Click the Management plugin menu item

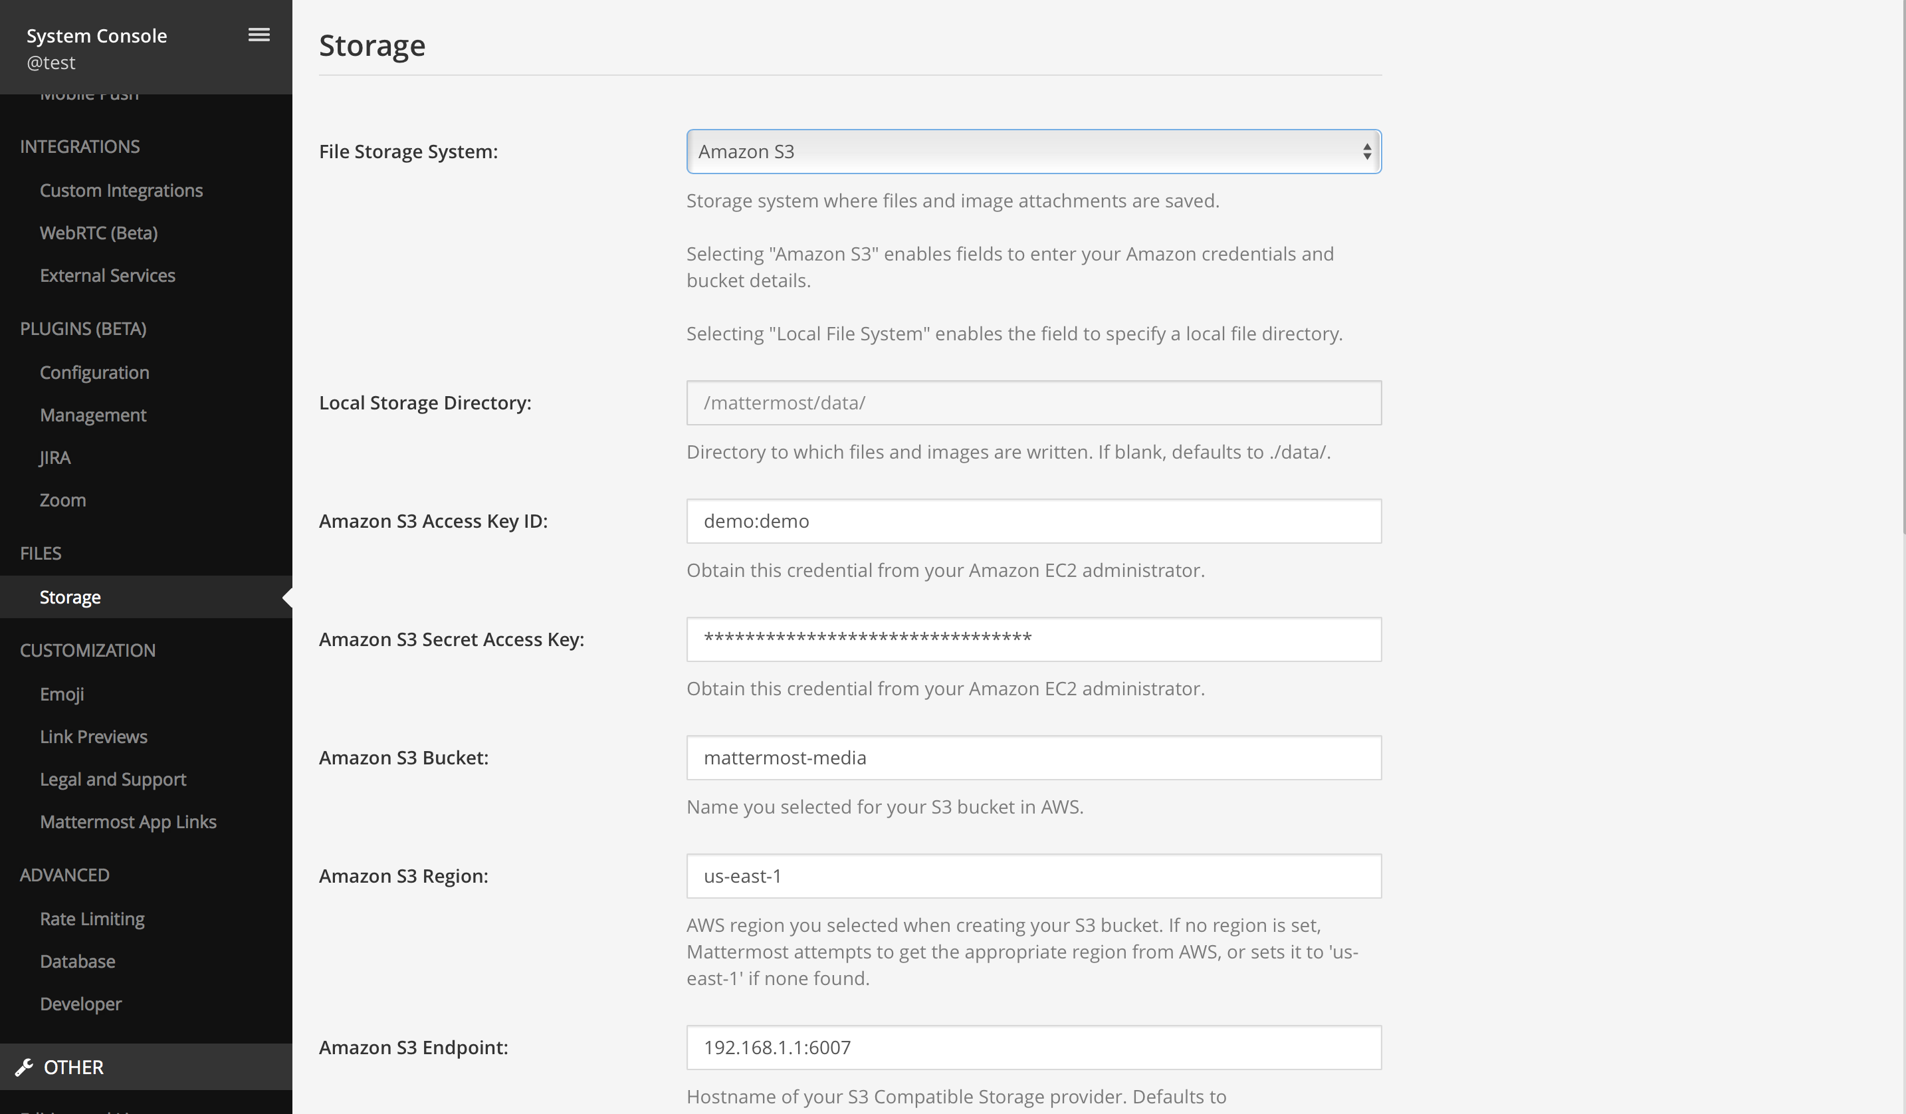tap(94, 414)
